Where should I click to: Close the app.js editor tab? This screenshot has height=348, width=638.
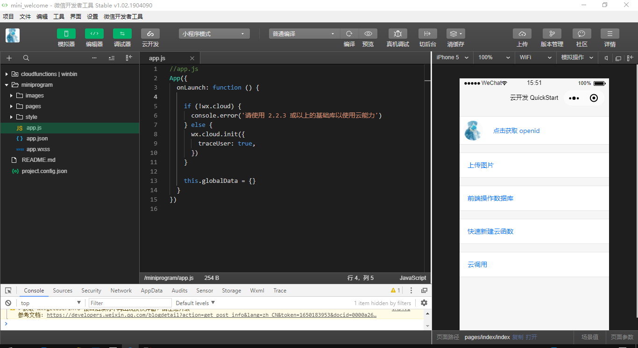[x=192, y=58]
